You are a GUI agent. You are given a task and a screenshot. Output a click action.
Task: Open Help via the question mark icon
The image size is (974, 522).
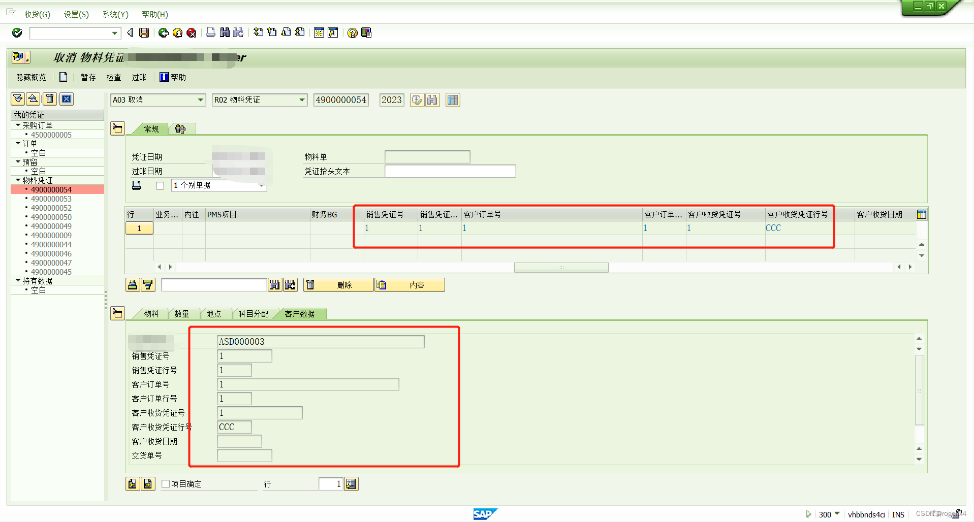(x=352, y=32)
